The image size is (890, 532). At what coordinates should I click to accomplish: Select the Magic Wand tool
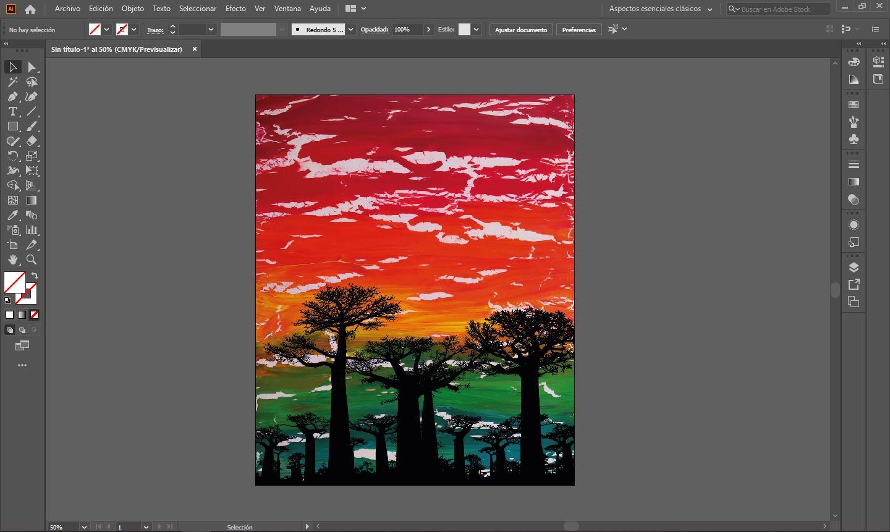pyautogui.click(x=12, y=82)
